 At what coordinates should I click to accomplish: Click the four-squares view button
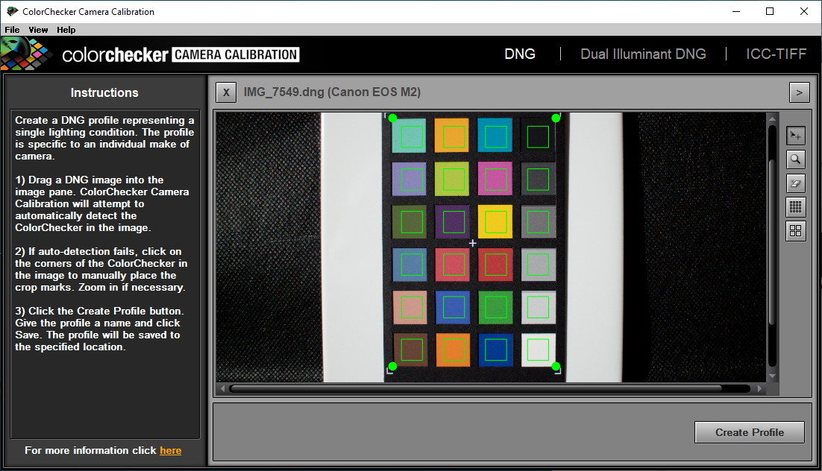click(x=795, y=231)
